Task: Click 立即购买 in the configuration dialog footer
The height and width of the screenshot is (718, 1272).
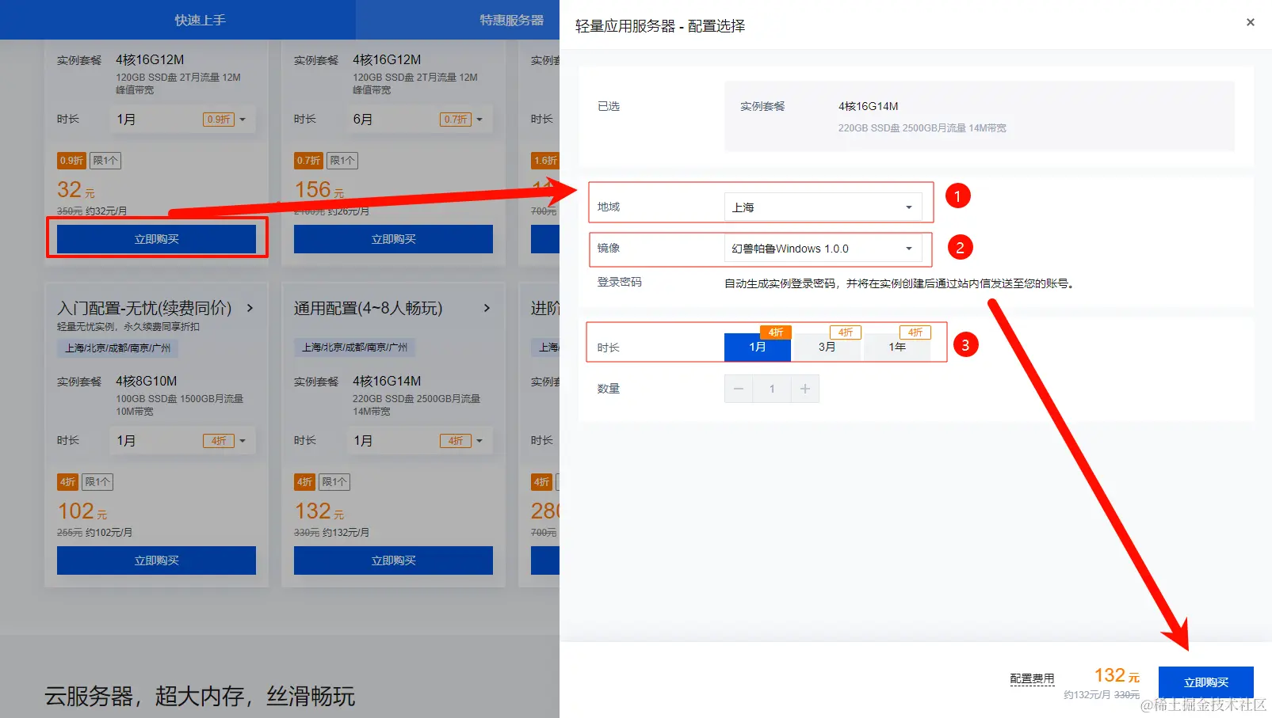Action: [1206, 682]
